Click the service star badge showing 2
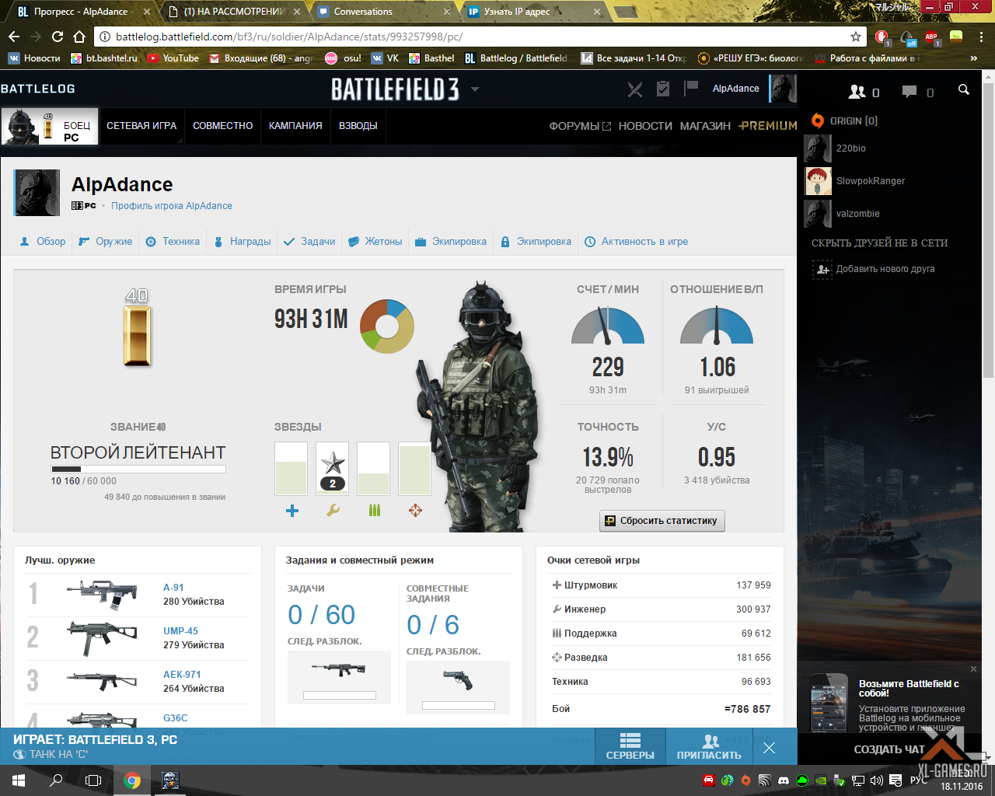 pos(333,470)
